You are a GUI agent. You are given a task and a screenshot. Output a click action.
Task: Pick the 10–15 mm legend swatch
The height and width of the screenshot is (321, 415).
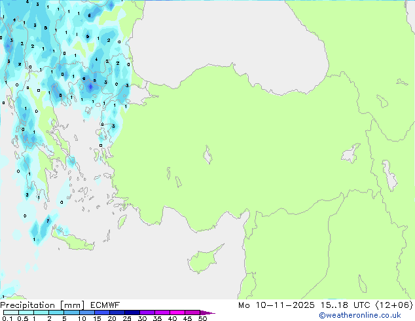point(87,312)
